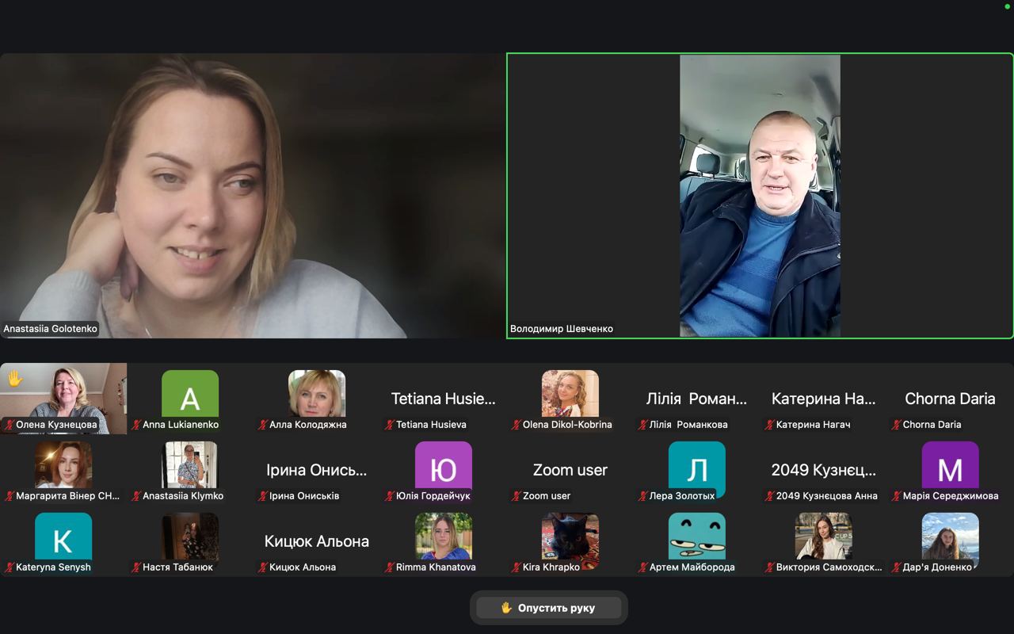Select the Tetiana Husieva participant tile
Image resolution: width=1014 pixels, height=634 pixels.
(444, 399)
